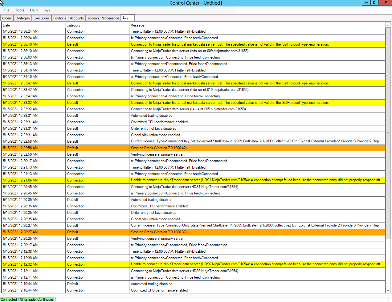Click the 12:20:17 AM Primary connection=Disconnected message
The height and width of the screenshot is (302, 392).
[179, 245]
